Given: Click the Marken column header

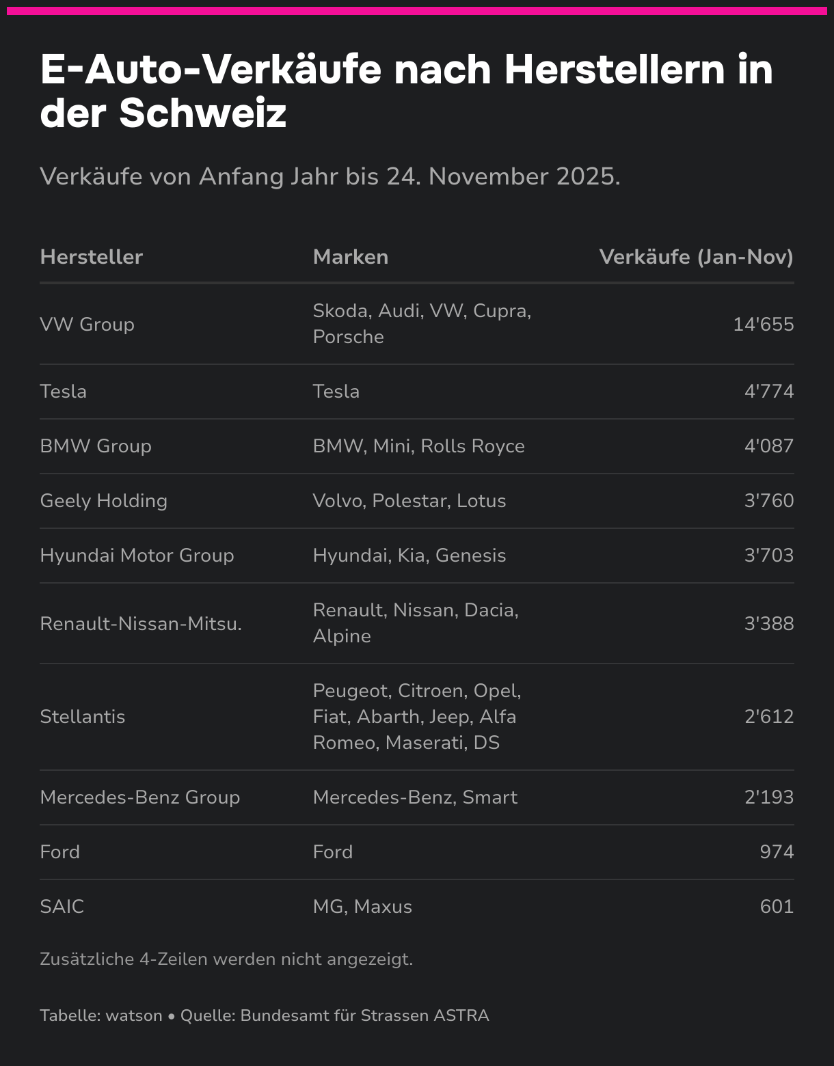Looking at the screenshot, I should [x=350, y=257].
